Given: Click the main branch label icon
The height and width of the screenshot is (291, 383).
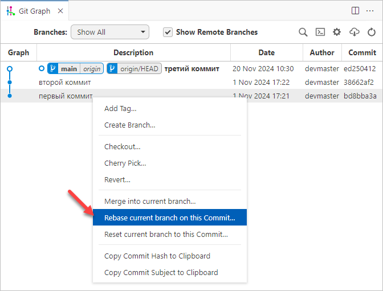Looking at the screenshot, I should point(54,69).
